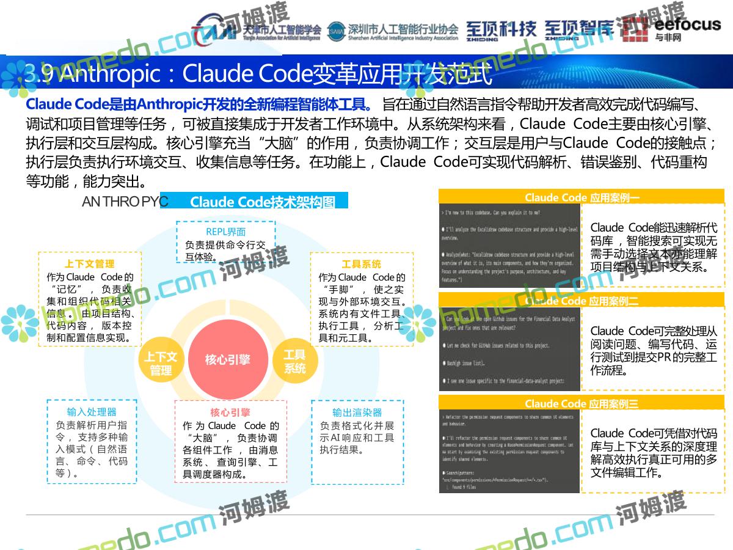
Task: Click the REPL界面 description box
Action: click(225, 242)
